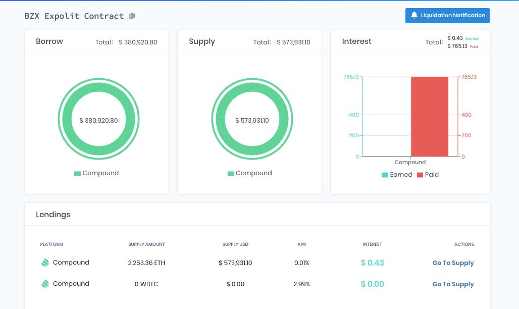The width and height of the screenshot is (519, 309).
Task: Click the 0.01% APR value
Action: [301, 263]
